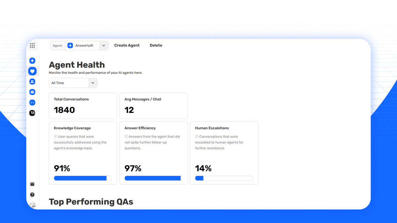The image size is (397, 223).
Task: Click the embed code icon in the sidebar
Action: [x=32, y=102]
